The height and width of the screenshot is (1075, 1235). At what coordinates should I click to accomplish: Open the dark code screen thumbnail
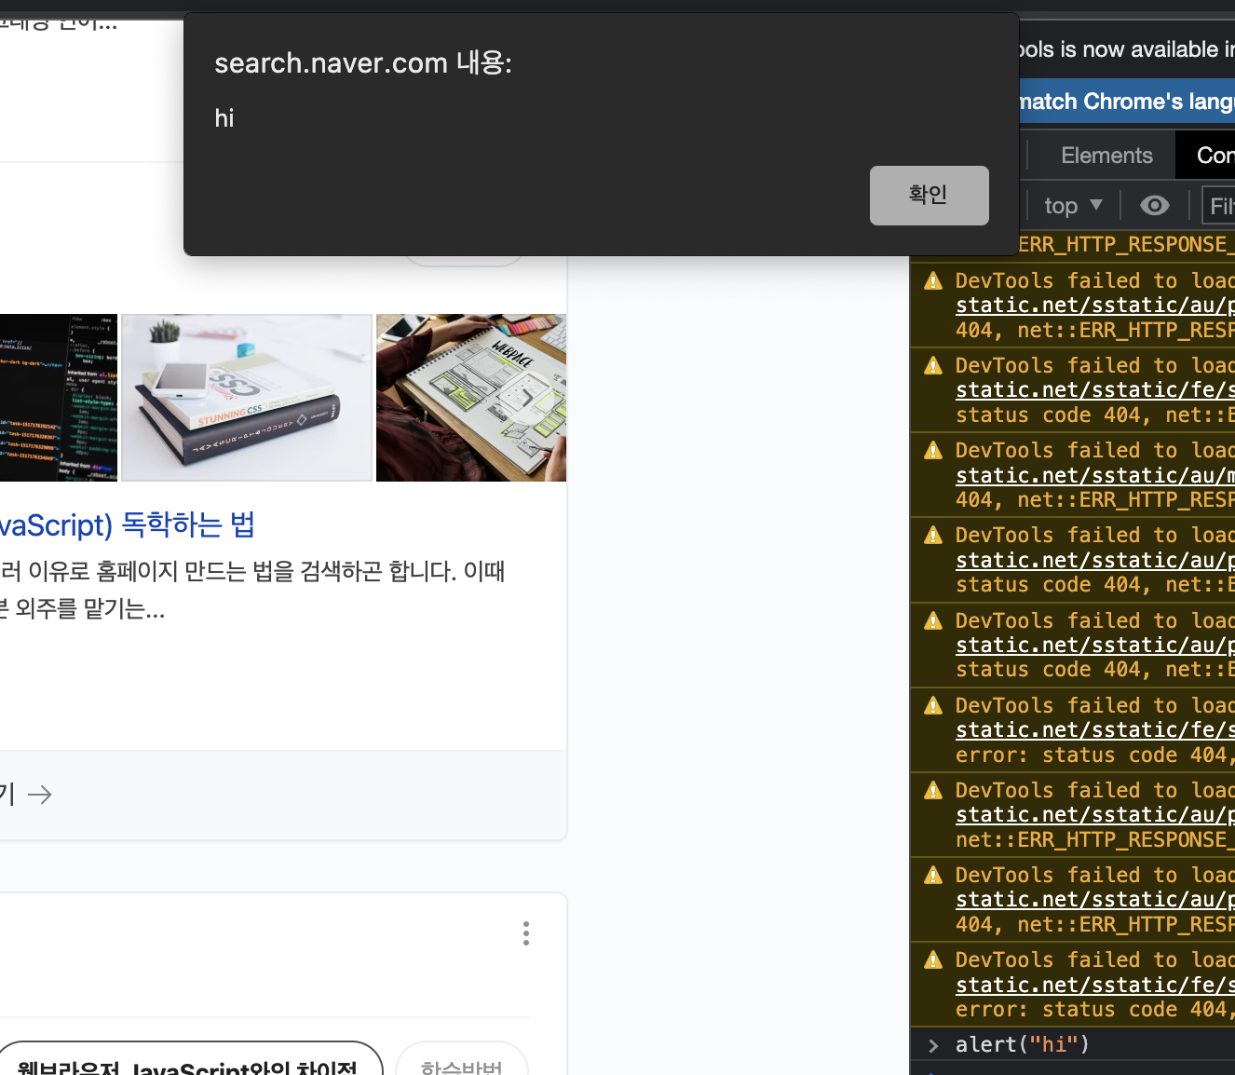[x=59, y=398]
